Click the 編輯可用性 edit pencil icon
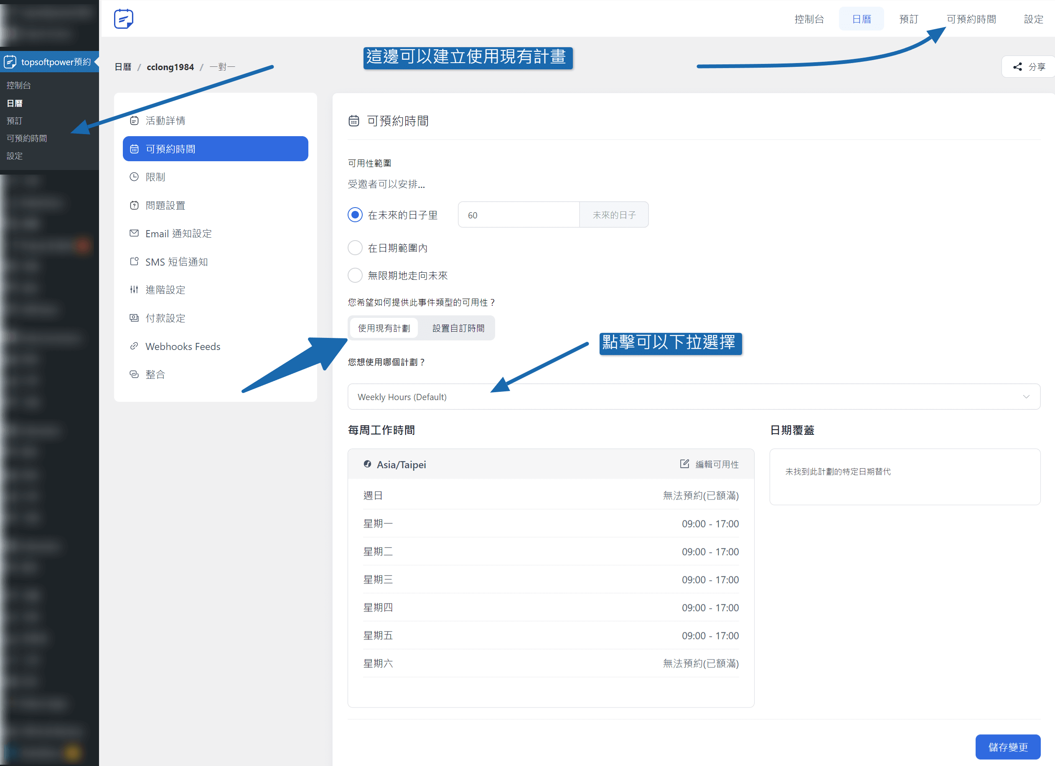The image size is (1055, 766). [x=684, y=464]
